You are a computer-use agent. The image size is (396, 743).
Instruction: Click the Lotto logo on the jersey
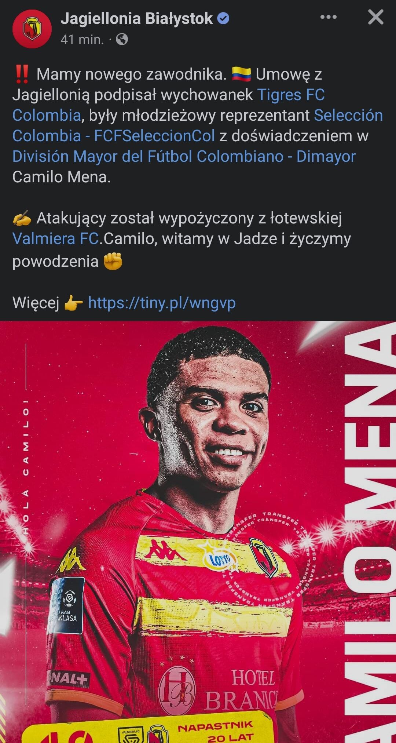tap(220, 559)
